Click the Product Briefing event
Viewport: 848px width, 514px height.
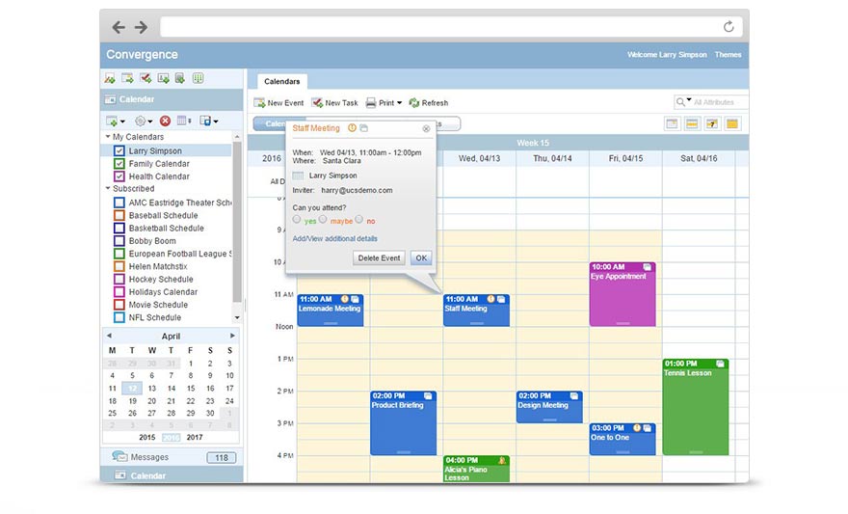pyautogui.click(x=404, y=423)
